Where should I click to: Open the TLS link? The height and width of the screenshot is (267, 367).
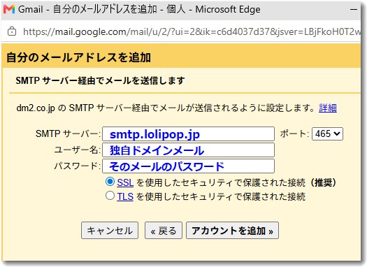point(125,196)
